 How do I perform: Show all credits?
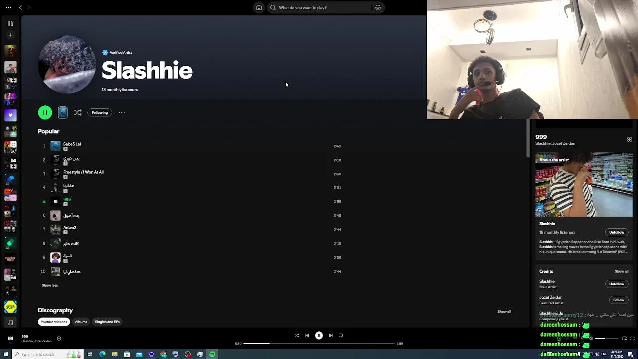(621, 271)
